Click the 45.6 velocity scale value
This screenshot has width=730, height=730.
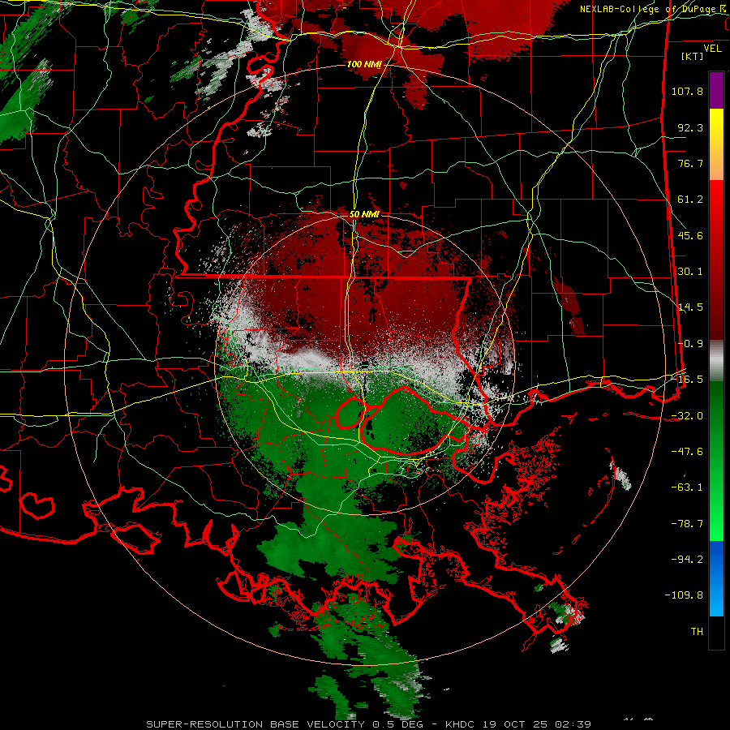point(690,235)
